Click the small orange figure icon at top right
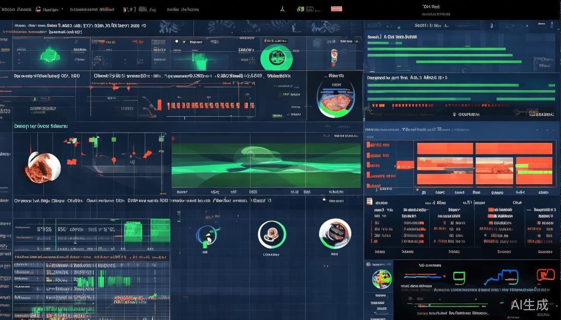561x320 pixels. 334,55
